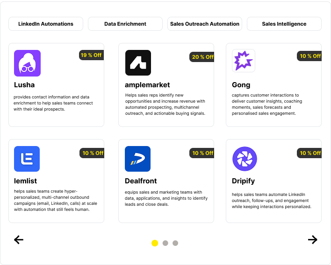
Task: Open the Sales Outreach Automation tab
Action: click(205, 24)
